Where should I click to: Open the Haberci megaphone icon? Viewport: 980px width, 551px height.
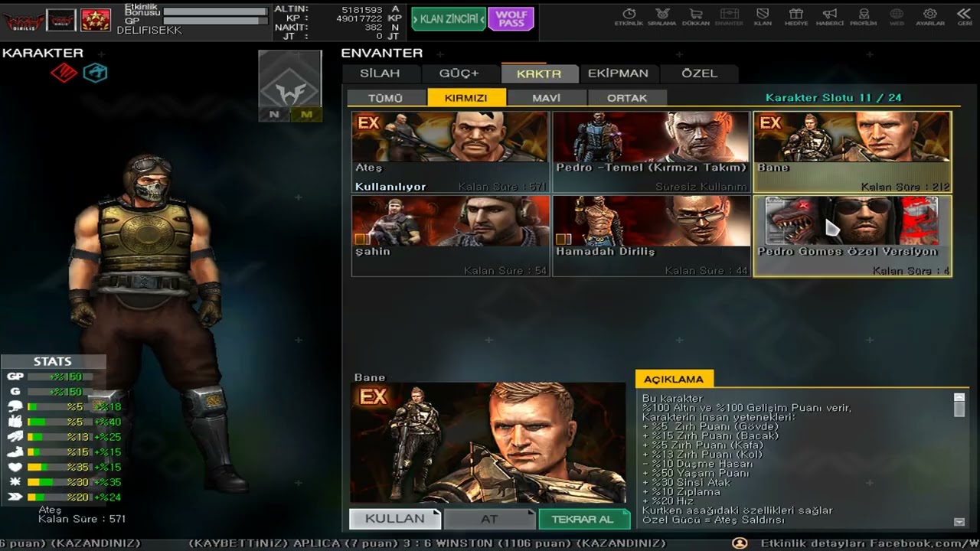(829, 17)
